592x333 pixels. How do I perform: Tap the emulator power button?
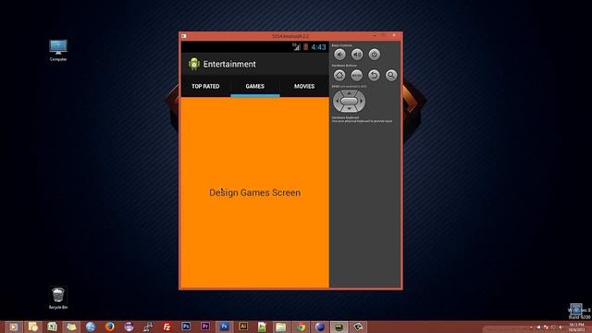374,55
